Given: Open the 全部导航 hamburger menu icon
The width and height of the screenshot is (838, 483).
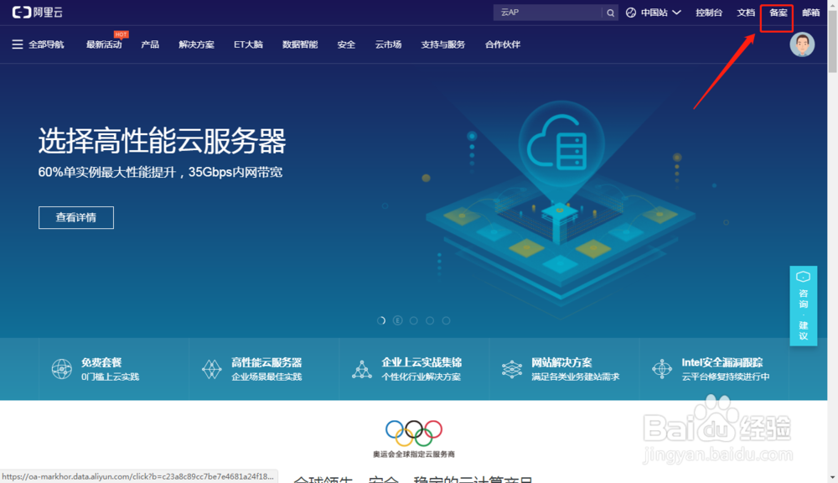Looking at the screenshot, I should 17,44.
